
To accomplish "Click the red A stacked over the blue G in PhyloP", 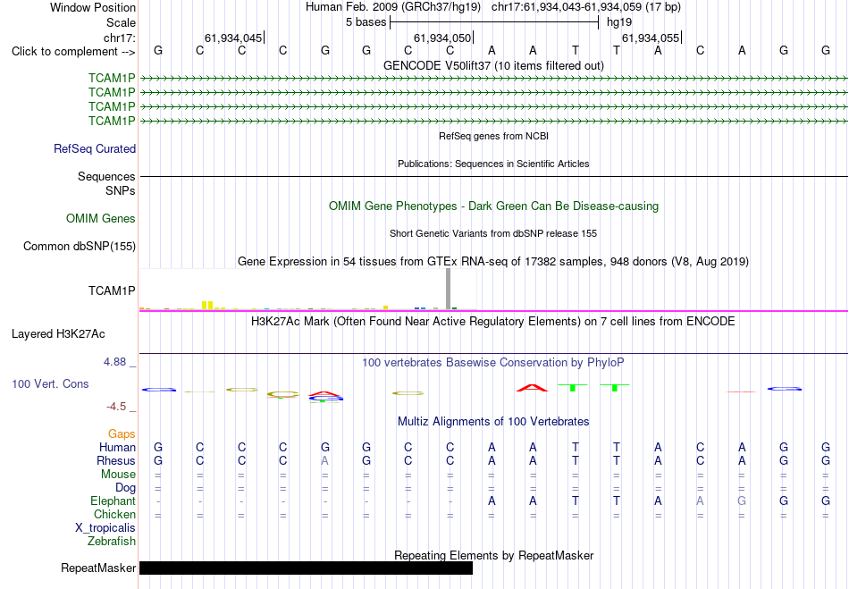I will 325,393.
